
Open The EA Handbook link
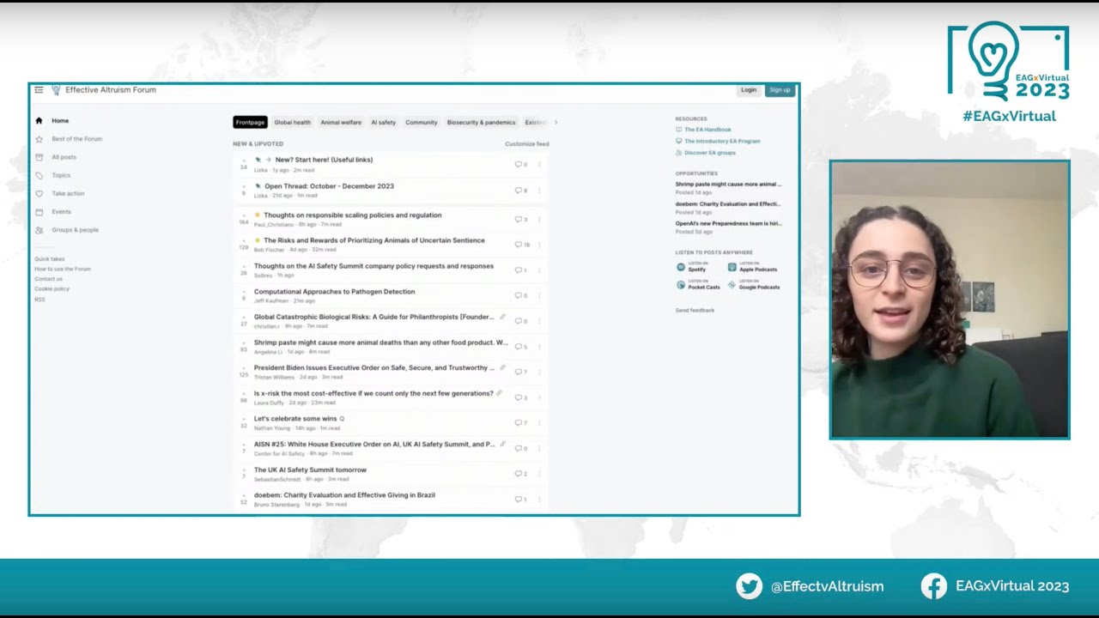pyautogui.click(x=707, y=130)
